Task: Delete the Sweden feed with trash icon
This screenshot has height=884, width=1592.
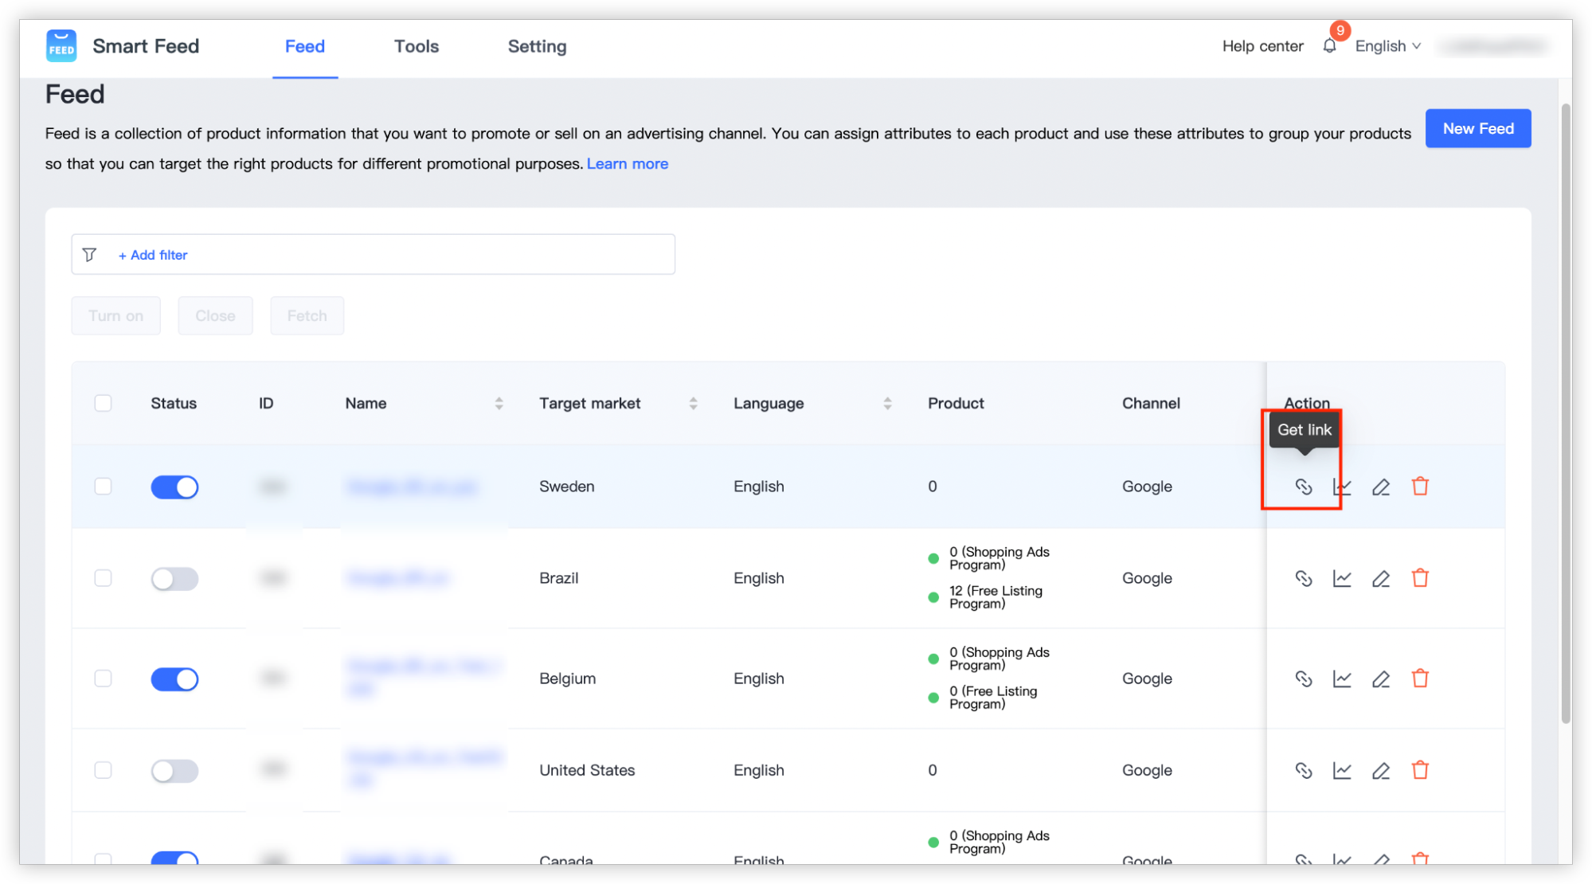Action: tap(1420, 487)
